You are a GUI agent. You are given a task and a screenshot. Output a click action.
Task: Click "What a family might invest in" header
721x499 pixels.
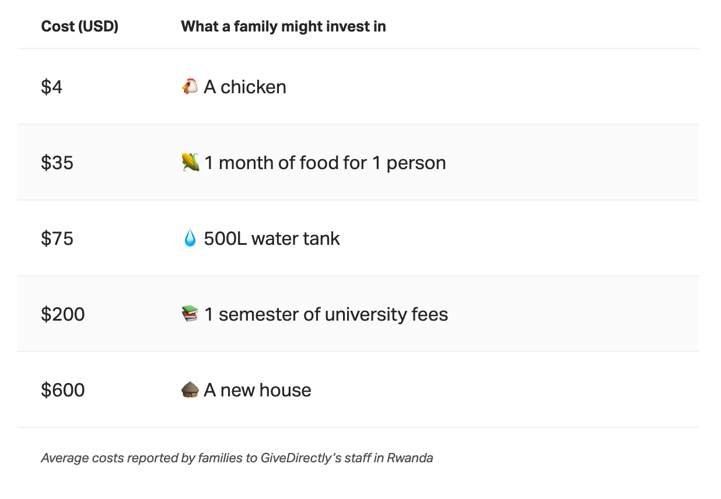pyautogui.click(x=283, y=26)
